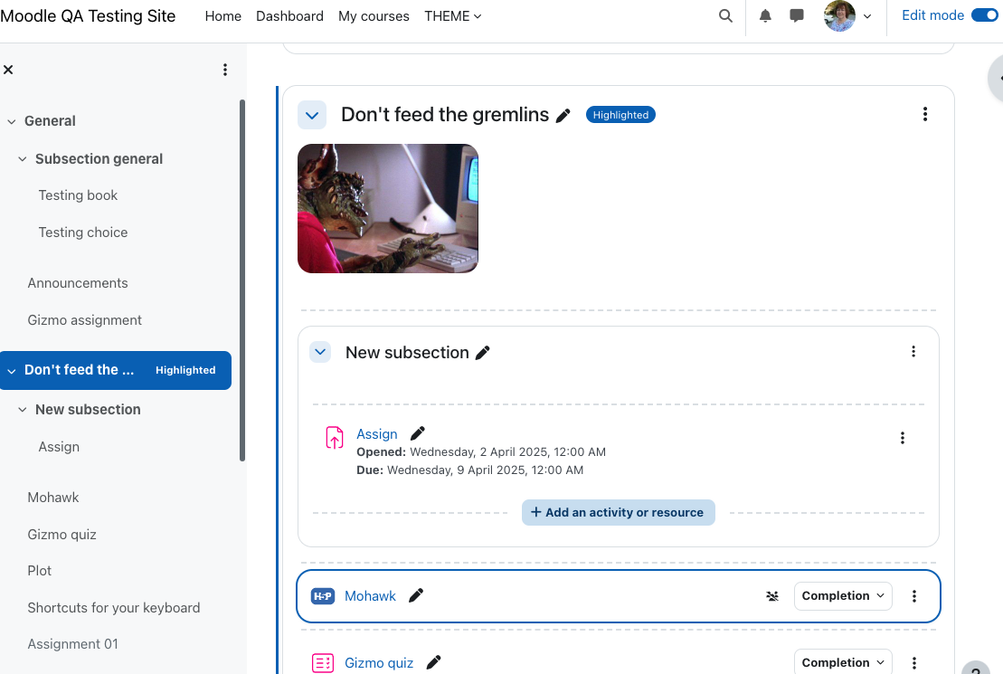Open Mohawk Completion dropdown
This screenshot has width=1003, height=674.
click(843, 596)
